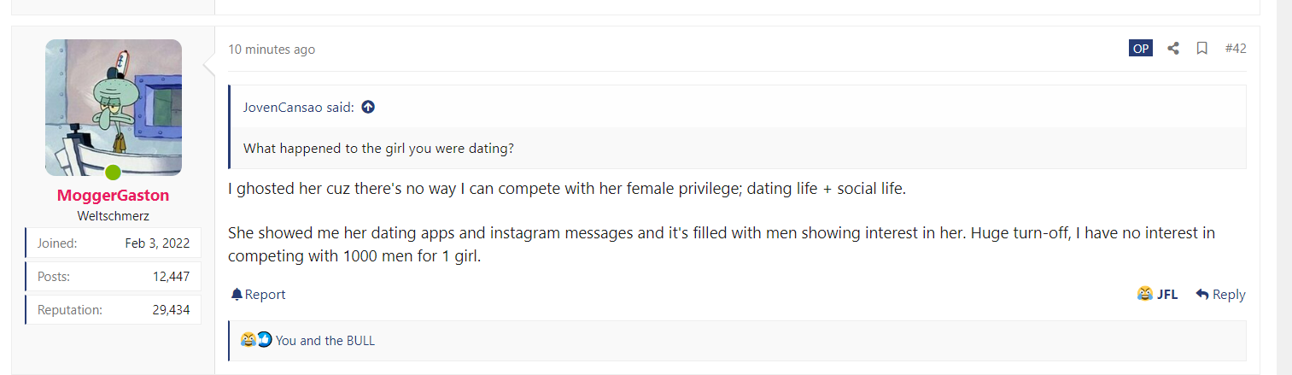Show who reacted: 'You and the BULL'
Screen dimensions: 1292x375
pos(325,340)
